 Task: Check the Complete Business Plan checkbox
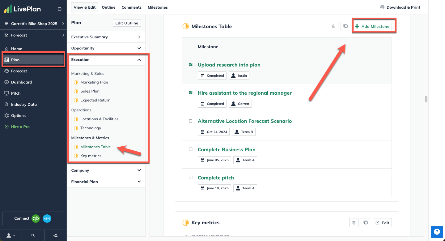tap(191, 149)
